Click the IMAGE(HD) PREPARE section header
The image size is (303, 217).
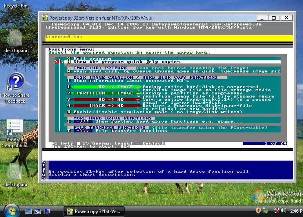pyautogui.click(x=102, y=68)
